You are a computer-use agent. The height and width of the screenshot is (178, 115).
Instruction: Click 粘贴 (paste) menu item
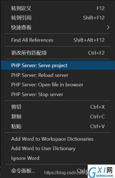point(58,126)
